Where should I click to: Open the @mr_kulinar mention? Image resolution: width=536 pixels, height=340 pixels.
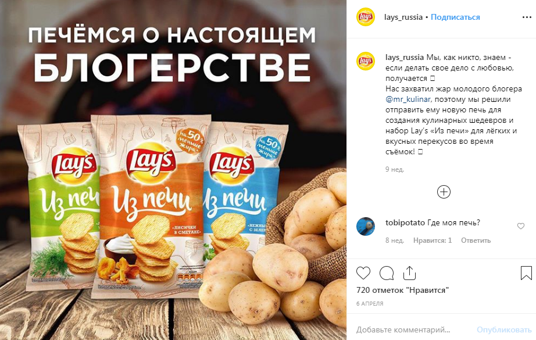coord(408,100)
